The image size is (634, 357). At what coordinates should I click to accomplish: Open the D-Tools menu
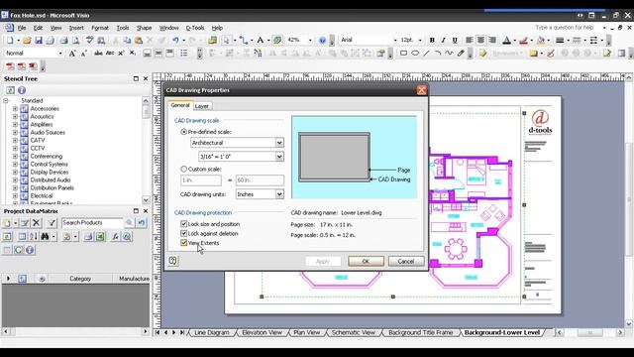(195, 28)
